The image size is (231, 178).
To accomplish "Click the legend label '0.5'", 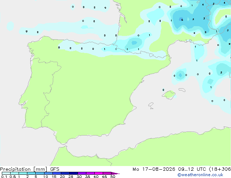I will pos(13,177).
